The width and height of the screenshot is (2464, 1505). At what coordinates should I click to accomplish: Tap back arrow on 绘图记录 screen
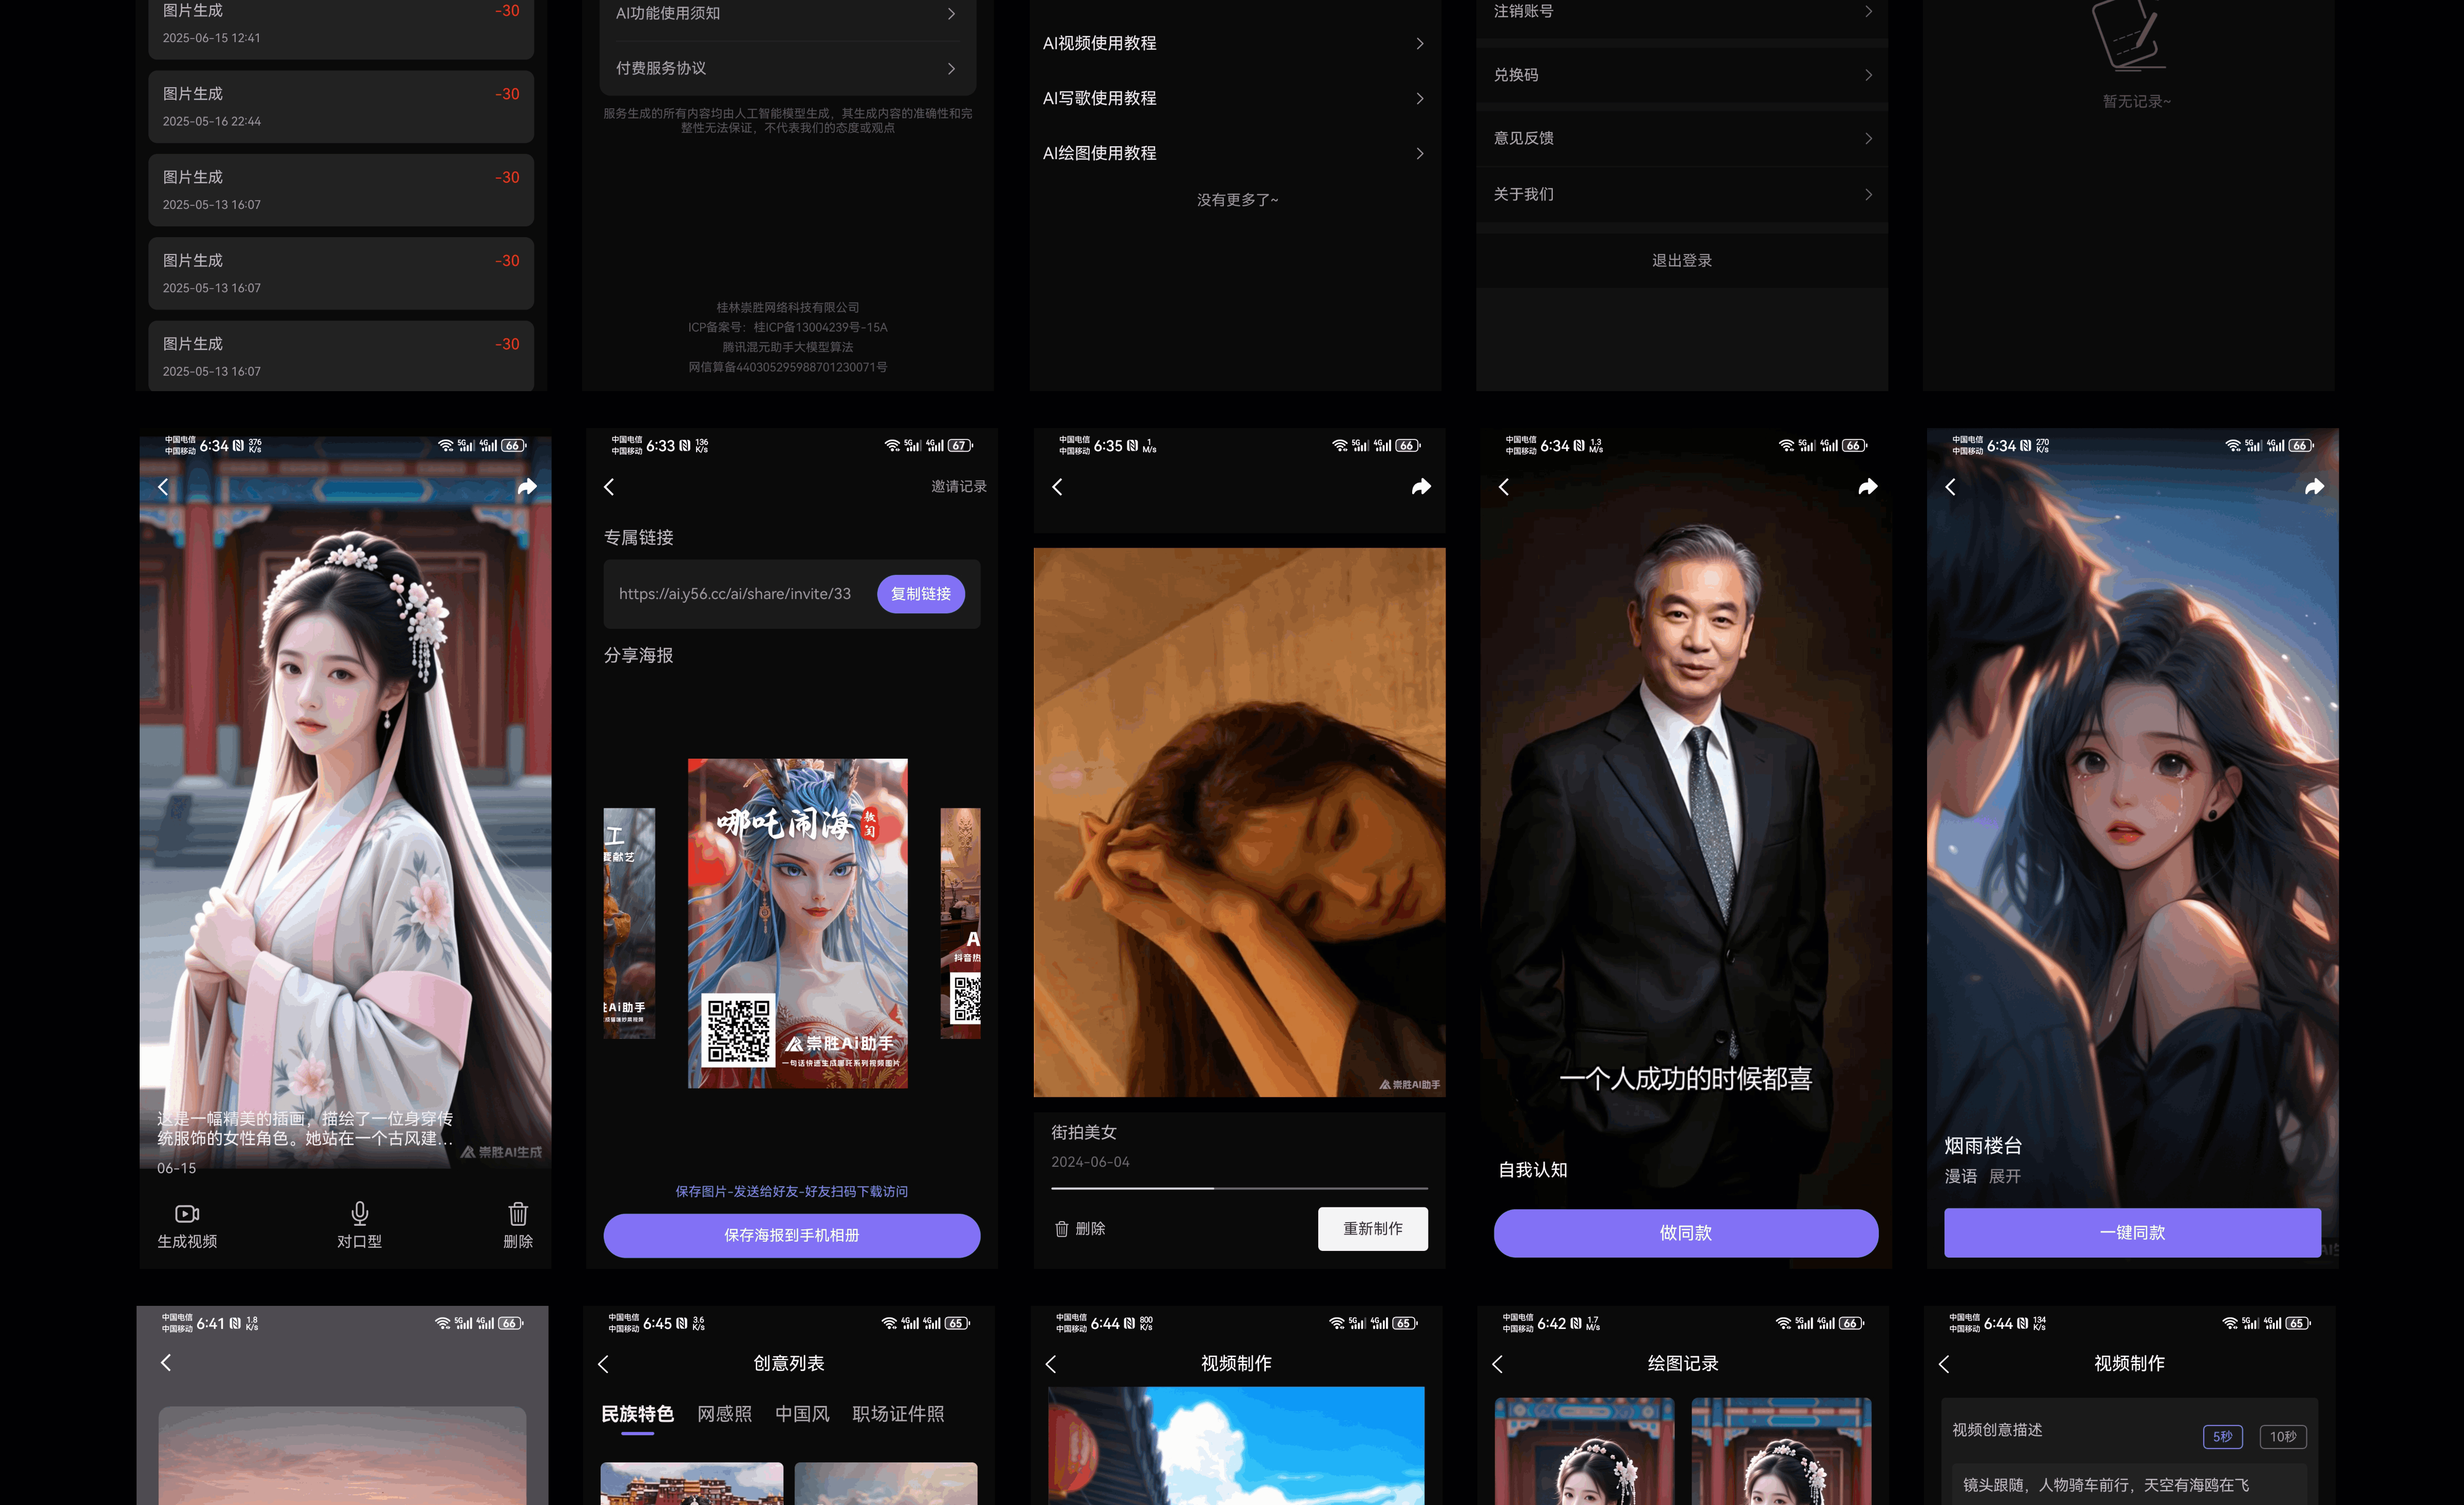pos(1497,1364)
